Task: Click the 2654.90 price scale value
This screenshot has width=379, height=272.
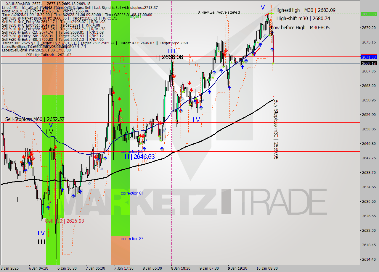Action: pyautogui.click(x=369, y=114)
